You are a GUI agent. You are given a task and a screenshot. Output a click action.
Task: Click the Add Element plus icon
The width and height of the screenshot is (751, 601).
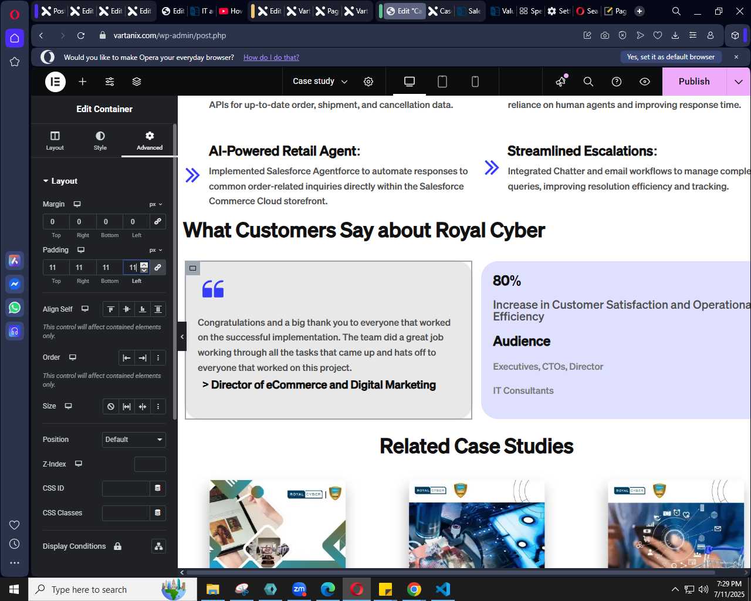83,82
